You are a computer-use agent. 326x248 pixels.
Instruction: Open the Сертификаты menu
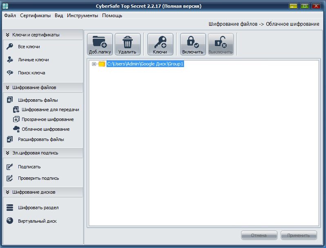[x=36, y=16]
